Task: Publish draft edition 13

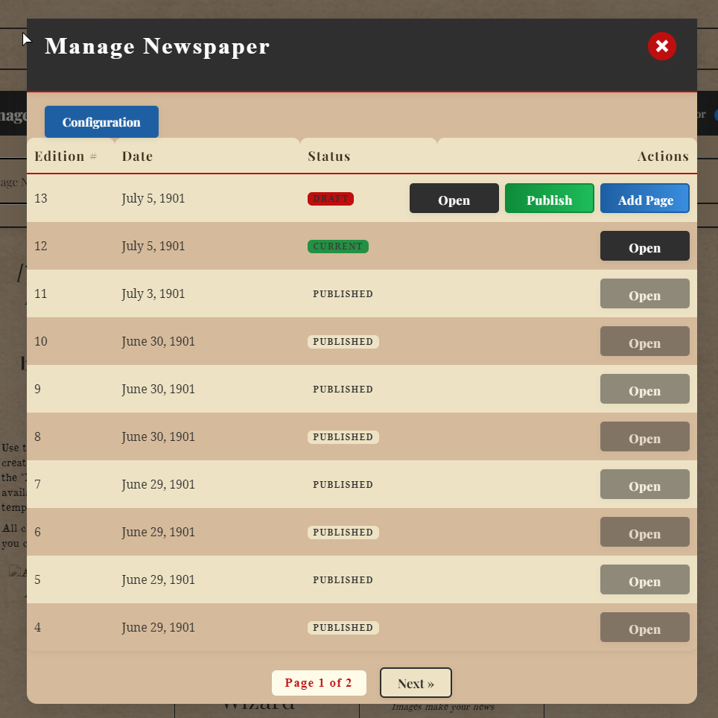Action: [550, 198]
